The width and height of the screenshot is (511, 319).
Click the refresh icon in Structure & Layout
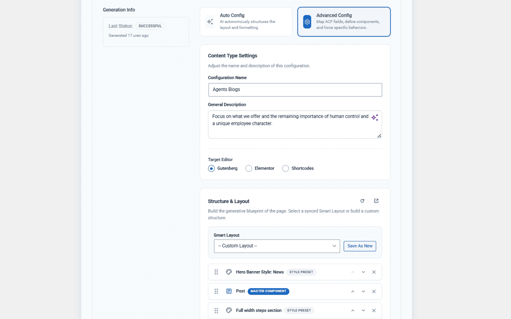[x=362, y=201]
